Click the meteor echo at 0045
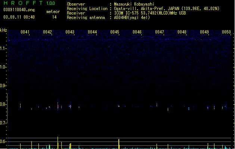 [119, 106]
